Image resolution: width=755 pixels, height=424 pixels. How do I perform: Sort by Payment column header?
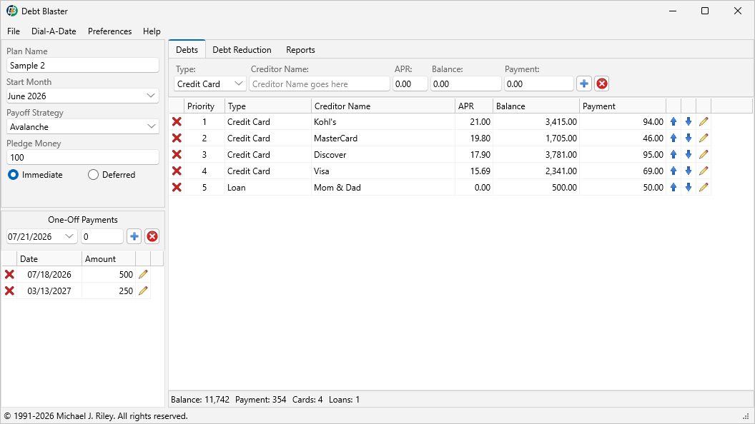623,106
